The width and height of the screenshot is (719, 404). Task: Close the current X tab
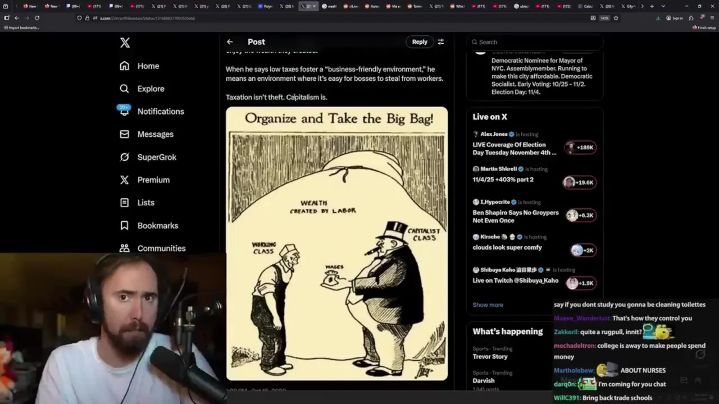click(x=315, y=6)
